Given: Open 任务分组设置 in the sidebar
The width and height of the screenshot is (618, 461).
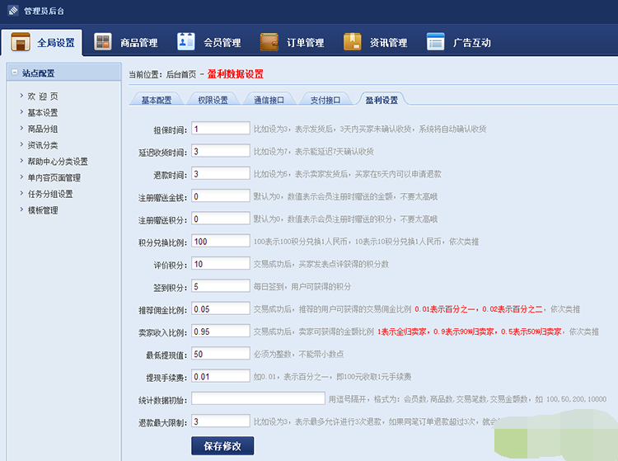Looking at the screenshot, I should [50, 194].
